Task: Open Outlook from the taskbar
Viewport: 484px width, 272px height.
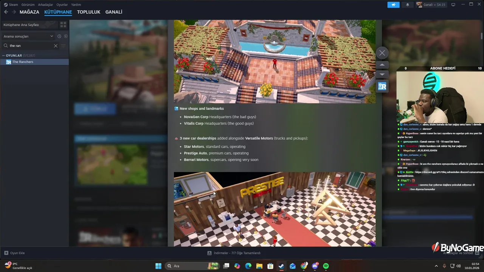Action: pyautogui.click(x=293, y=266)
